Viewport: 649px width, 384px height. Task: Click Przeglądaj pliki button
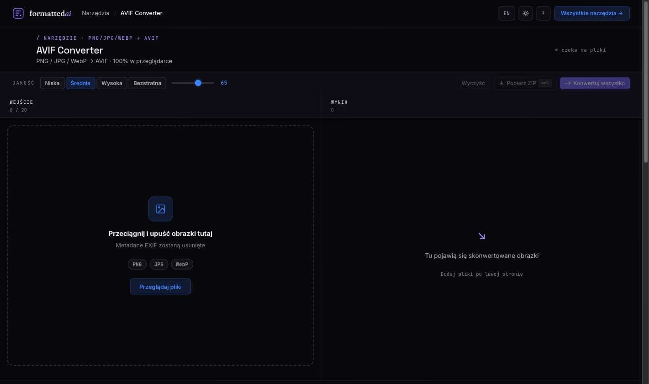coord(160,287)
